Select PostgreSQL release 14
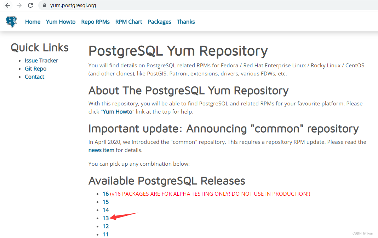The image size is (378, 238). click(x=105, y=210)
